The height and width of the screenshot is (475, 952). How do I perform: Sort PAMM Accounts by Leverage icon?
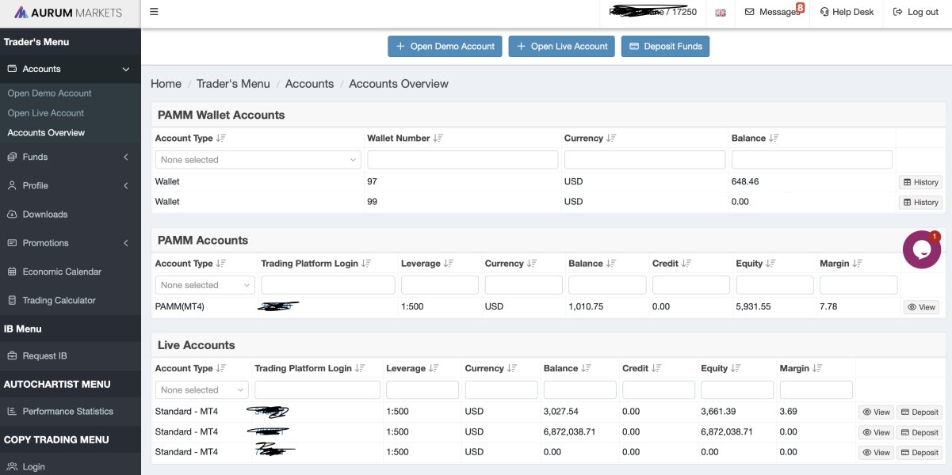pyautogui.click(x=449, y=264)
